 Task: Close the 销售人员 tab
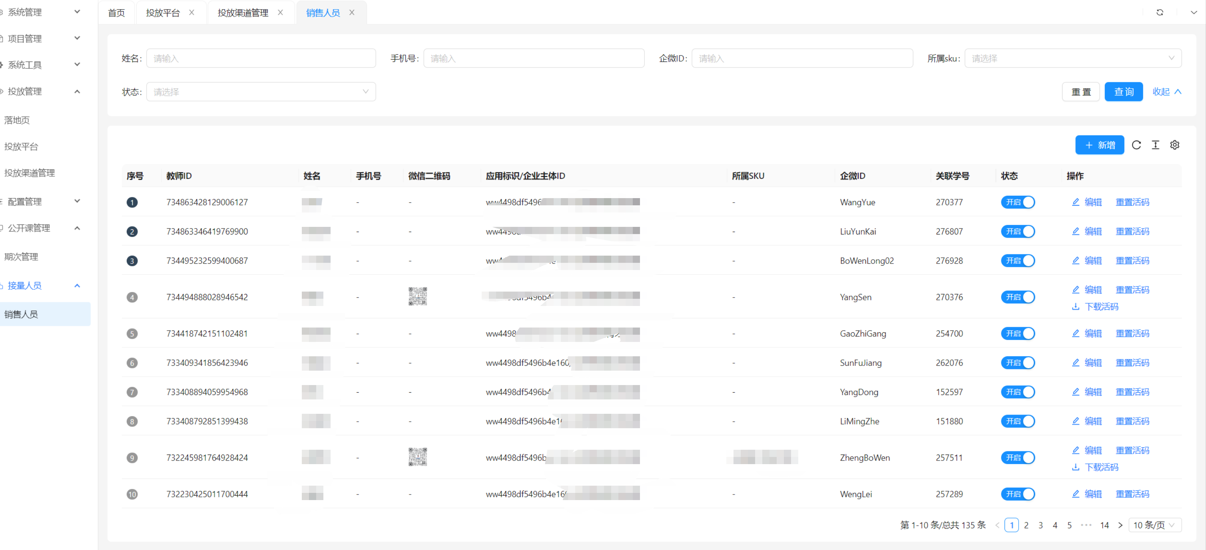[352, 13]
